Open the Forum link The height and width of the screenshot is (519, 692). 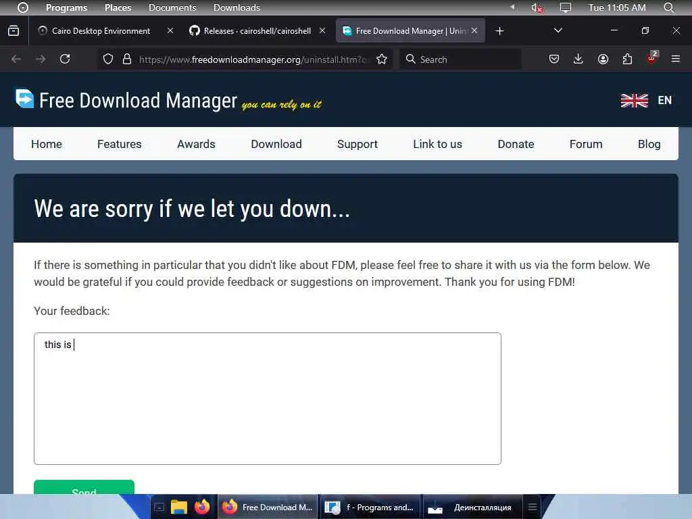pos(586,145)
